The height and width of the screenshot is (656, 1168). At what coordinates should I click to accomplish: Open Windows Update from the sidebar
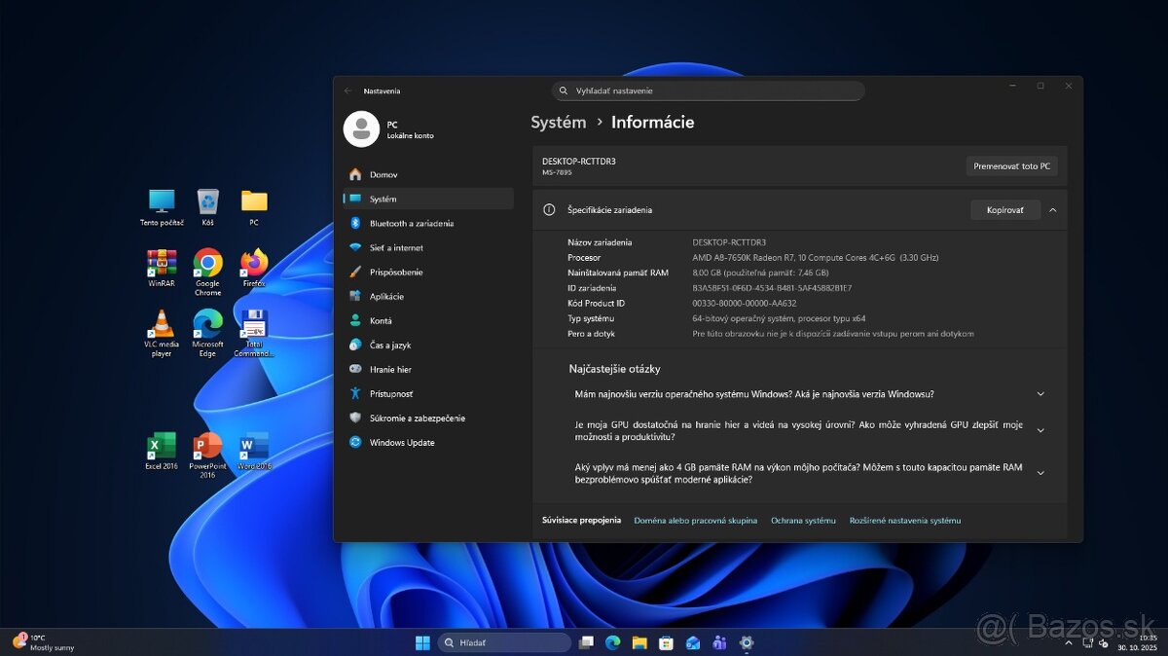(x=404, y=442)
